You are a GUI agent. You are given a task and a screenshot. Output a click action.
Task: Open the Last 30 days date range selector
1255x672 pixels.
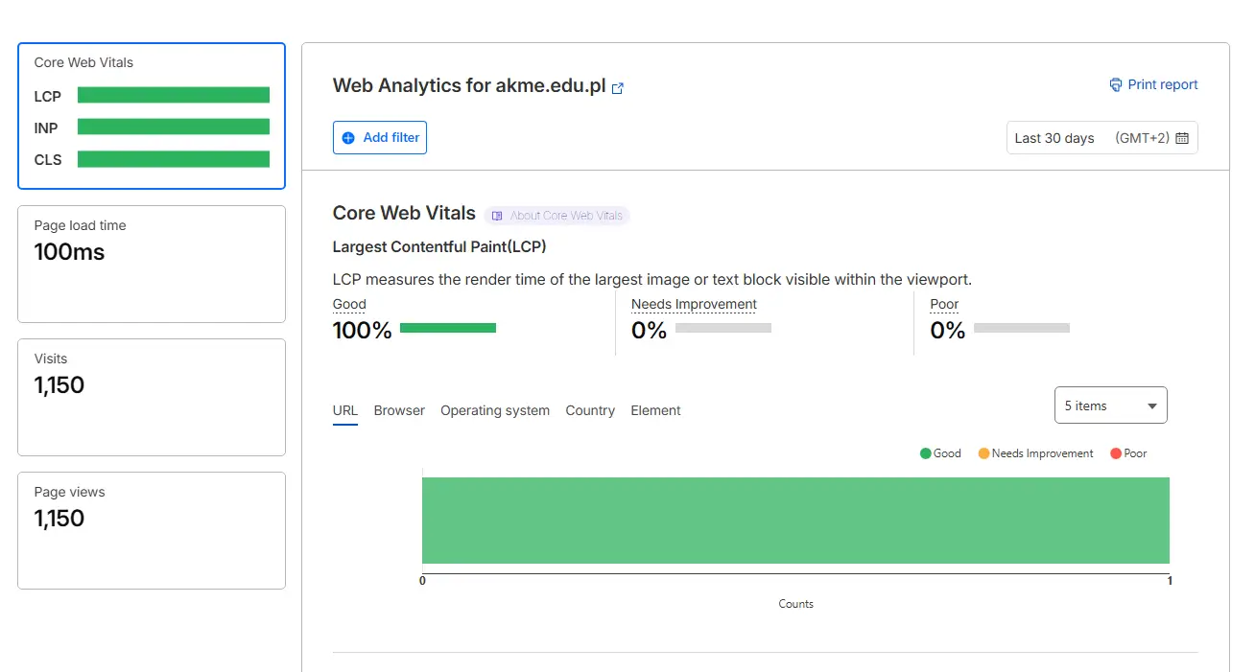tap(1101, 138)
